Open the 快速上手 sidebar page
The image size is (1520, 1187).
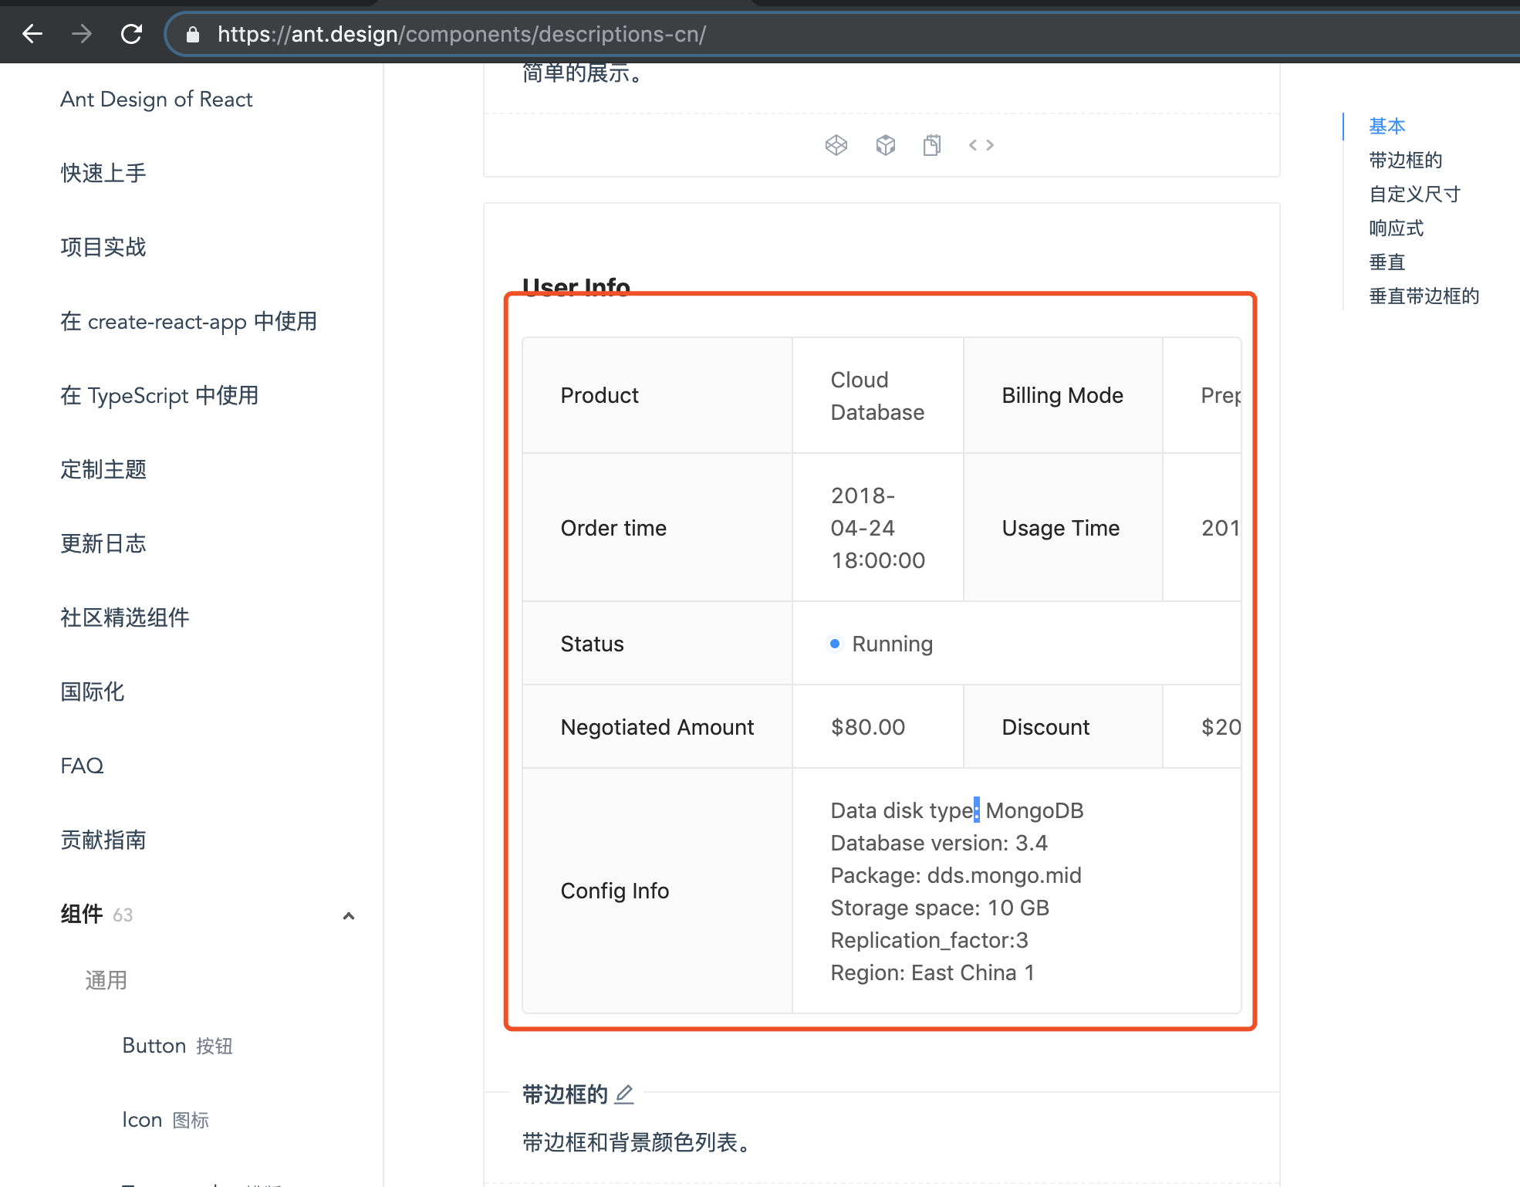coord(103,173)
